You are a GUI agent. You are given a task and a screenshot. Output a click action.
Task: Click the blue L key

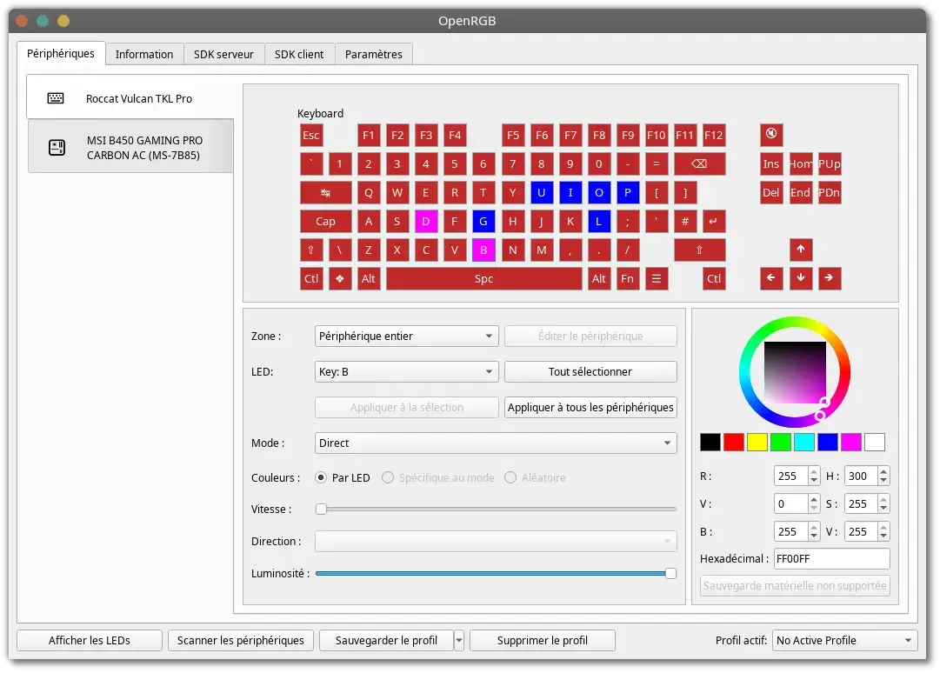click(x=598, y=221)
